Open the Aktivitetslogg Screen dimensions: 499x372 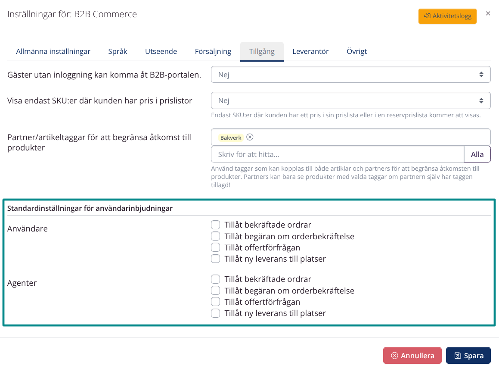click(x=447, y=16)
